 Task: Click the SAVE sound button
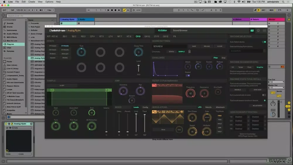(194, 46)
